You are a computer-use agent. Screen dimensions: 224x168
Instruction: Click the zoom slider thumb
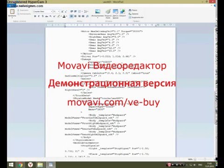[205, 159]
